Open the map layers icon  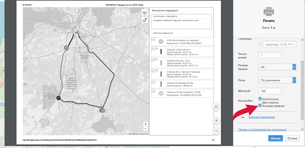[x=145, y=12]
